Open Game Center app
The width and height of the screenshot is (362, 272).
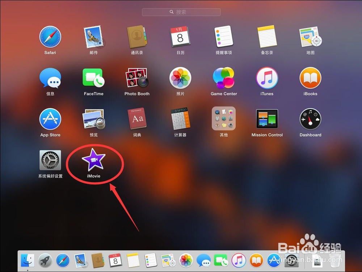(x=224, y=78)
